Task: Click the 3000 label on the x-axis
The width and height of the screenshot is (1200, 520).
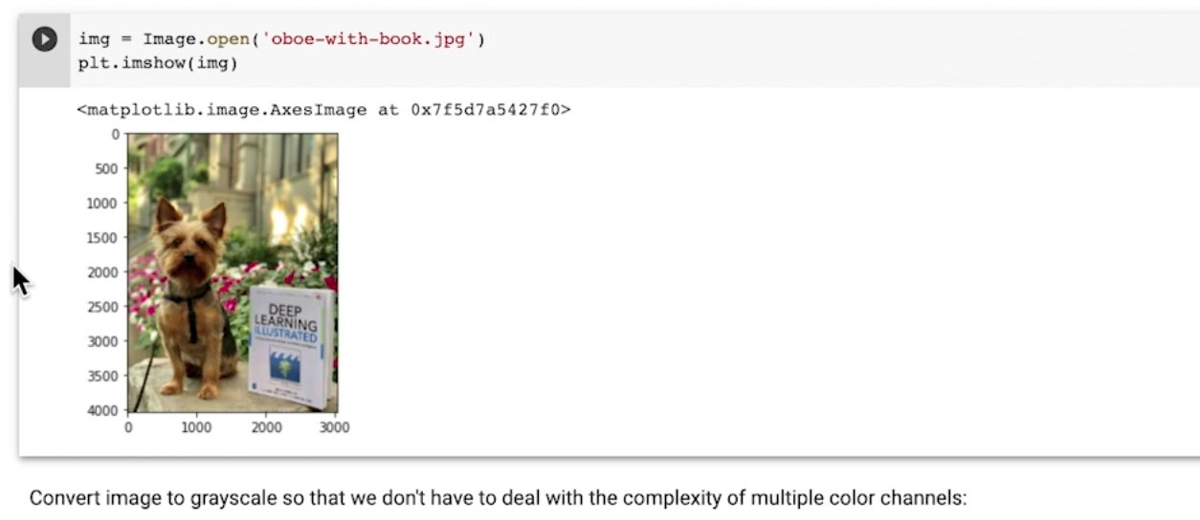Action: [x=334, y=428]
